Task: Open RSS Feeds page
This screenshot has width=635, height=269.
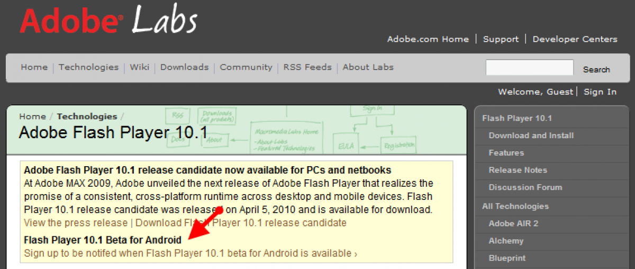Action: pos(307,67)
